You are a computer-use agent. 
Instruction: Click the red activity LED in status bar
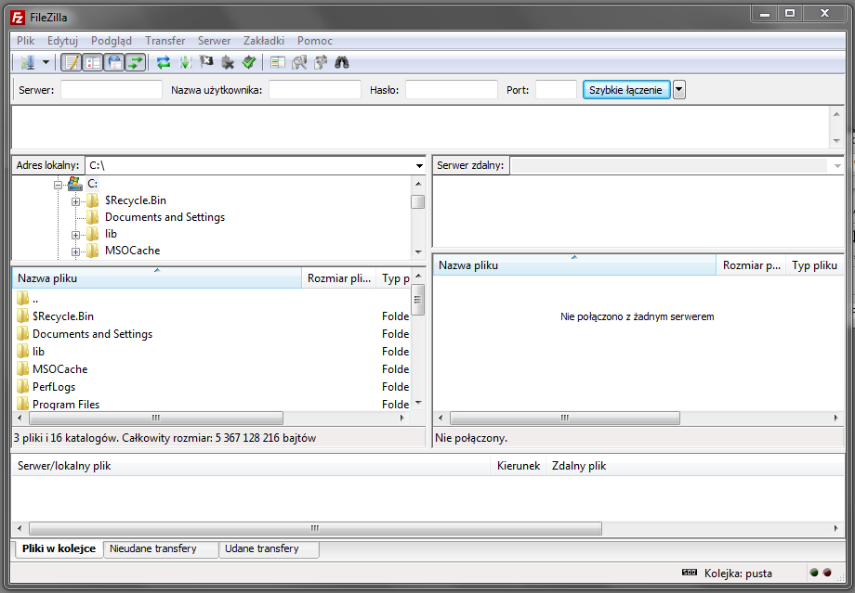tap(827, 573)
